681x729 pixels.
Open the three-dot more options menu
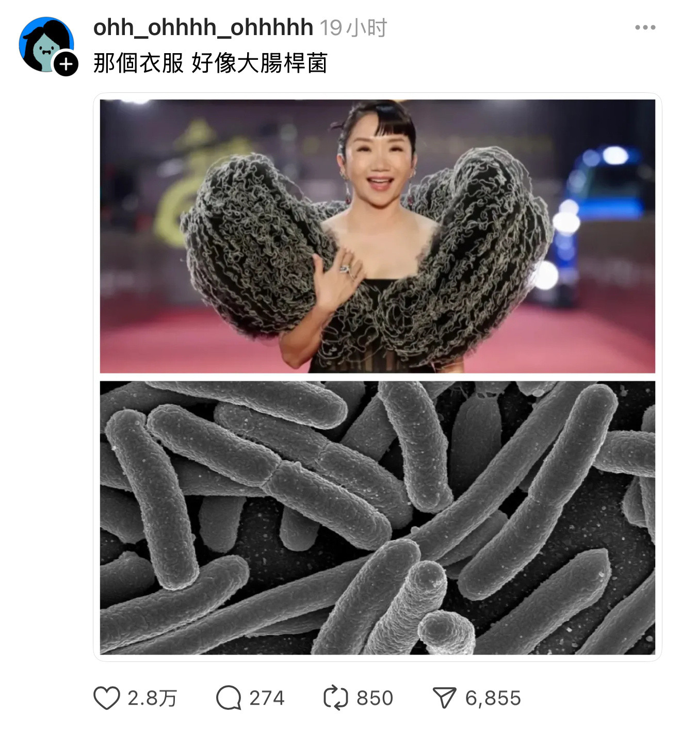[645, 27]
